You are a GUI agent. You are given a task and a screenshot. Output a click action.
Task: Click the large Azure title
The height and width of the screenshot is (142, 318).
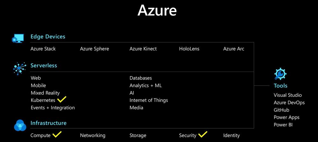point(157,11)
